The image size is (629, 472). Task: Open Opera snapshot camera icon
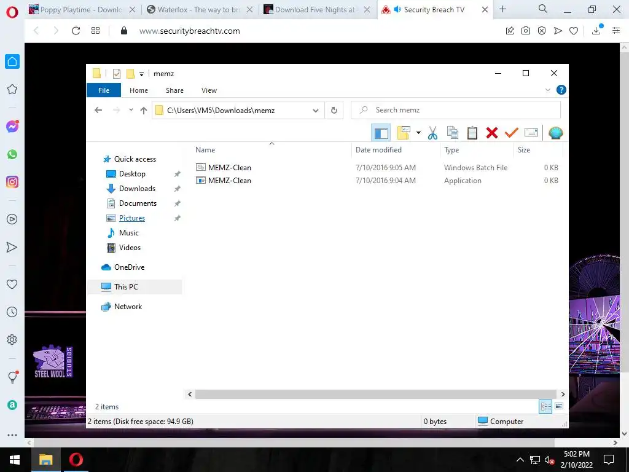point(526,31)
